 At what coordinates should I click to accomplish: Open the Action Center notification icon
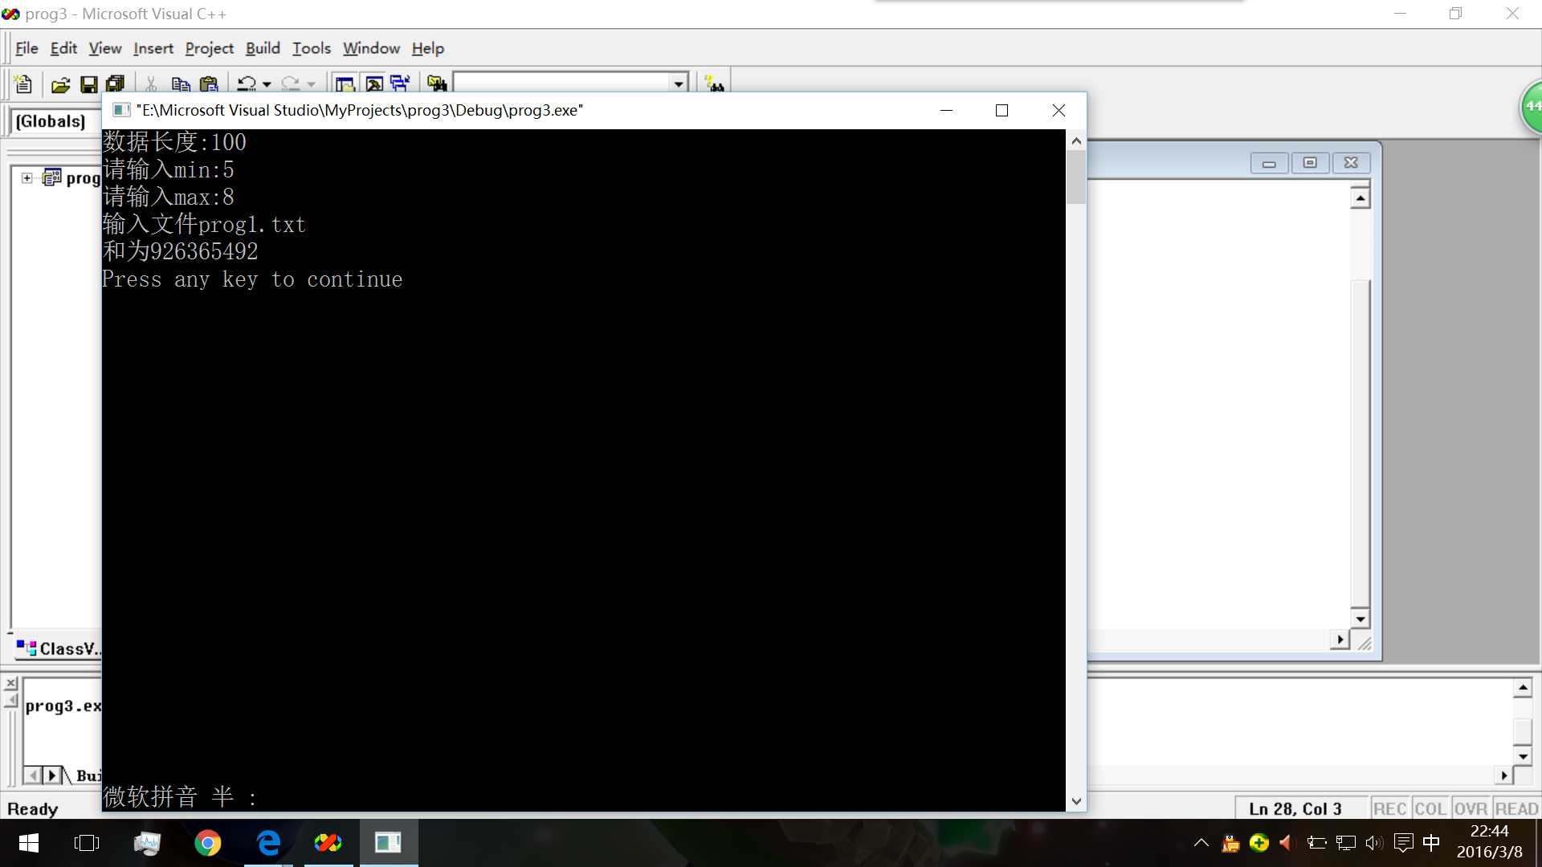click(x=1403, y=843)
